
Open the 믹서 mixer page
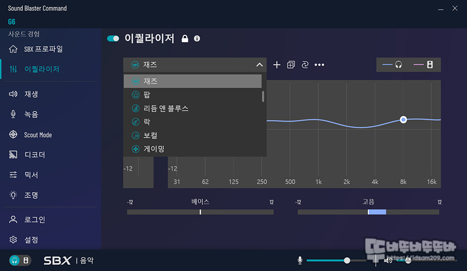click(23, 175)
